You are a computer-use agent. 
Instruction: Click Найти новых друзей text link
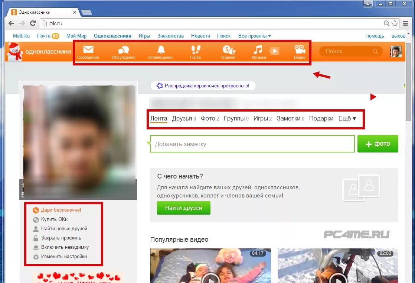pos(64,229)
